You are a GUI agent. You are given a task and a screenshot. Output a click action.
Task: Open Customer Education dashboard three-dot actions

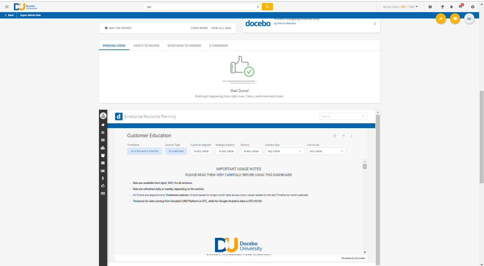coord(352,136)
